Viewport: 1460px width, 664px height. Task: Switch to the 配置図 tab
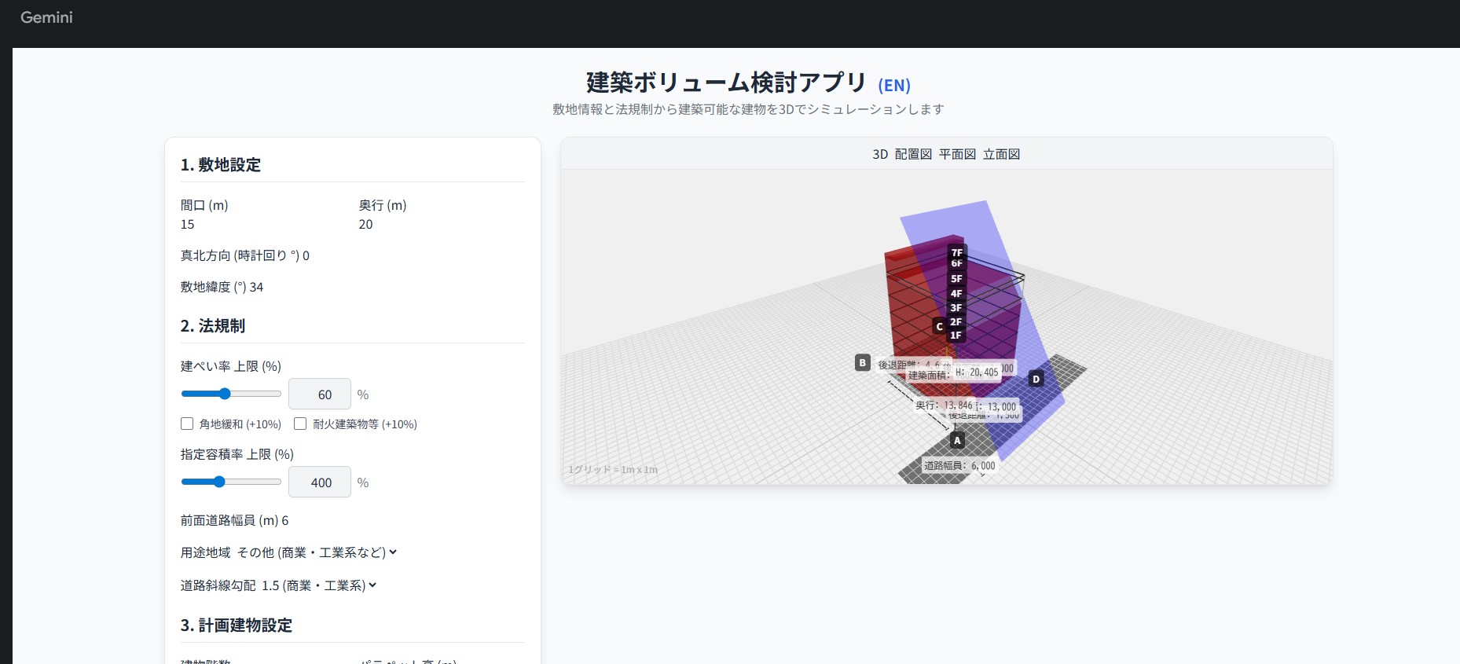click(913, 154)
